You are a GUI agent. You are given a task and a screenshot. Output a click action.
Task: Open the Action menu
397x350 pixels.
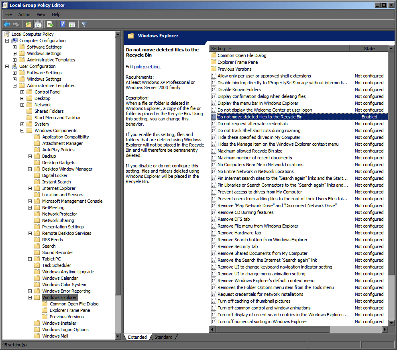point(24,14)
